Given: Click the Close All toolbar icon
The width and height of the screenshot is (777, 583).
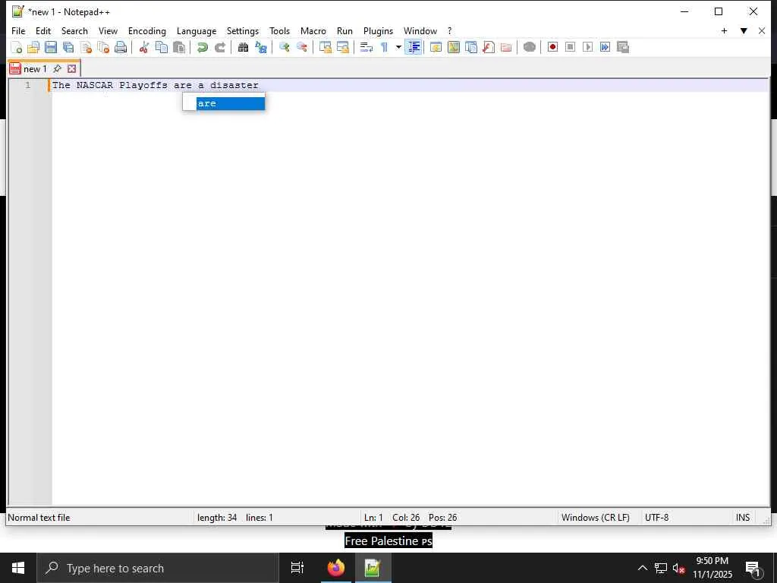Looking at the screenshot, I should [x=103, y=47].
